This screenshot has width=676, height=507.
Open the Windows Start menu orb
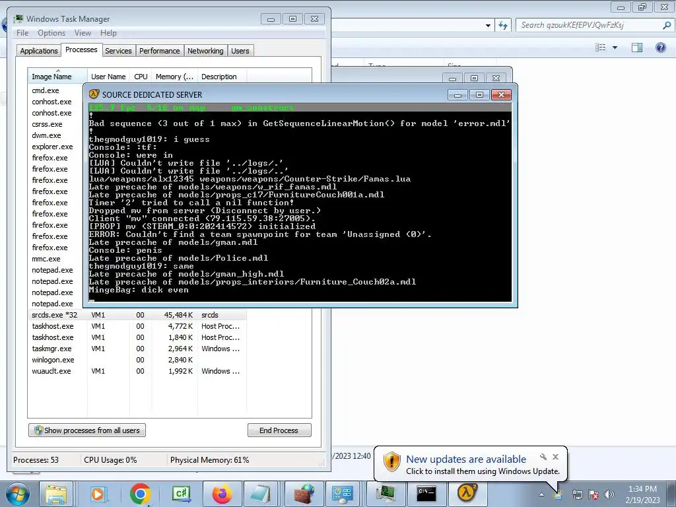click(x=18, y=494)
